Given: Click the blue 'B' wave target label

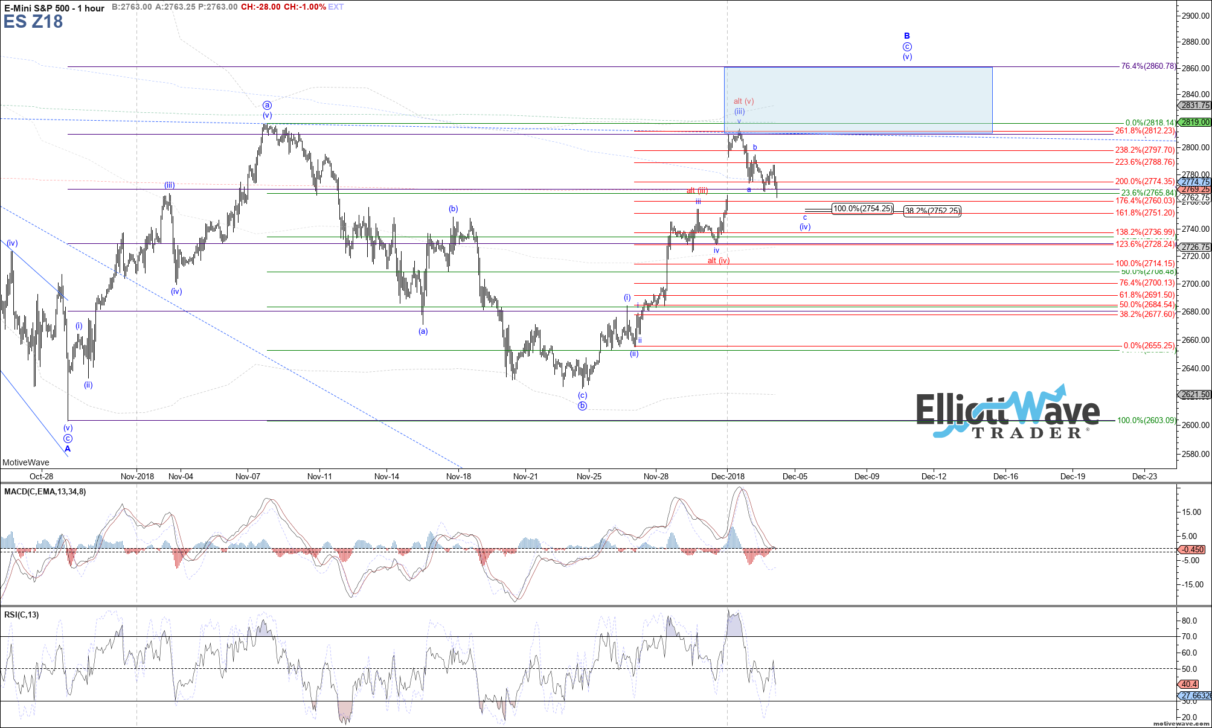Looking at the screenshot, I should click(x=907, y=36).
